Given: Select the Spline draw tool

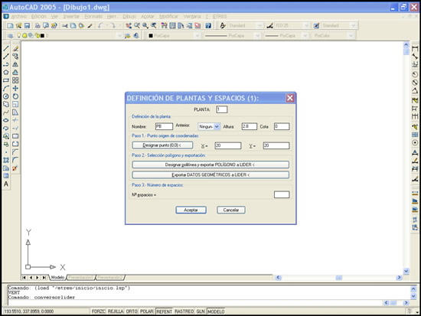Looking at the screenshot, I should click(6, 112).
